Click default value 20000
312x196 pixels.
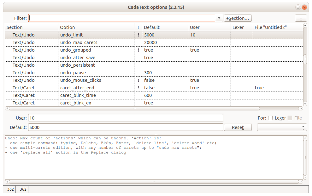tap(150, 42)
